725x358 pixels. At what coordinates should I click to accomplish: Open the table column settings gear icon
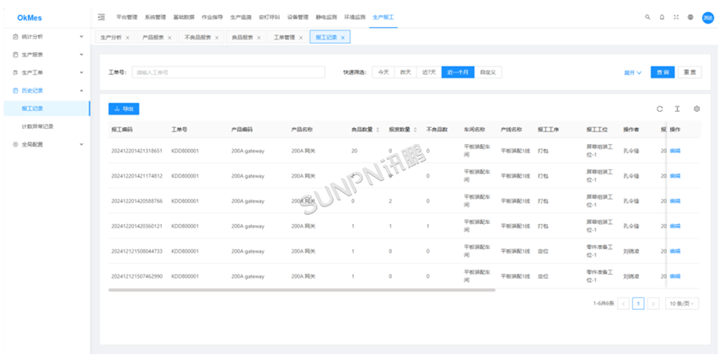click(x=697, y=109)
